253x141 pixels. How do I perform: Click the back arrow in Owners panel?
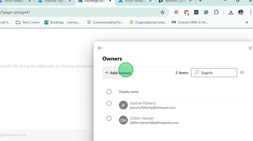(x=100, y=48)
